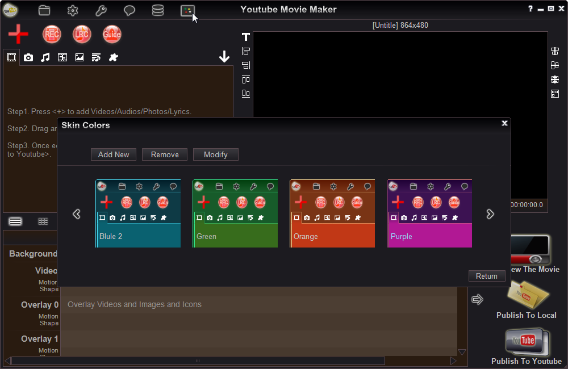568x369 pixels.
Task: Switch to the camera photos tab
Action: (28, 57)
